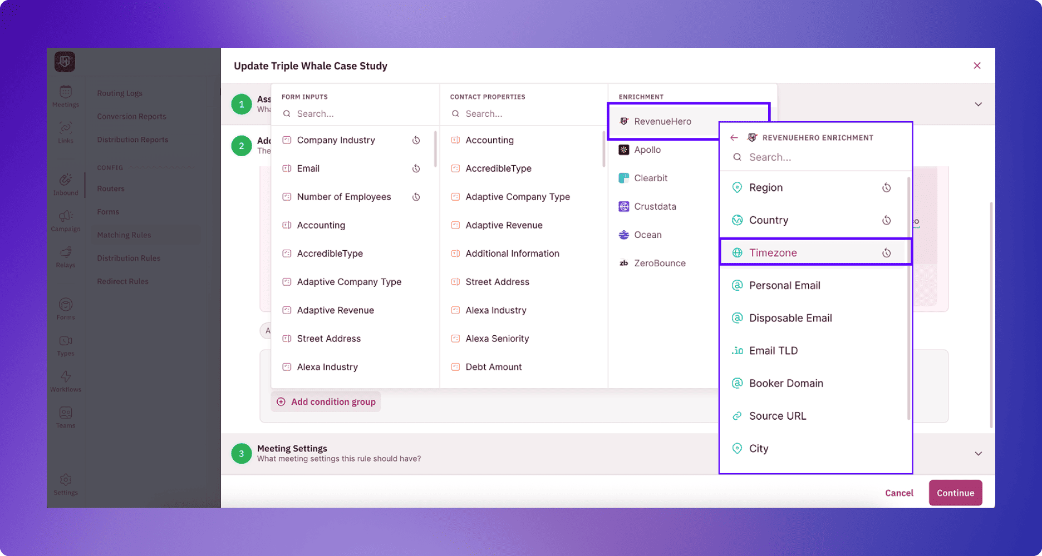
Task: Click the Form Inputs search field
Action: click(x=355, y=113)
